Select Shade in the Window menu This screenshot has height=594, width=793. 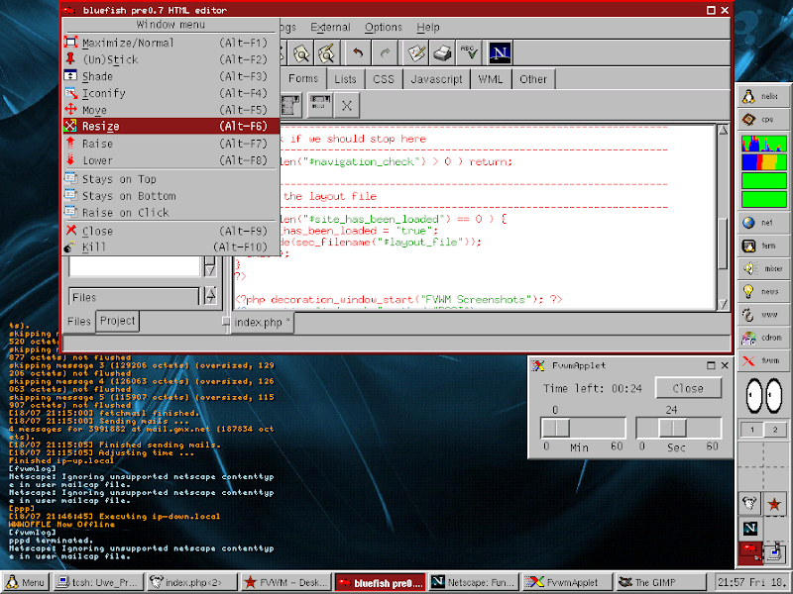click(x=170, y=76)
